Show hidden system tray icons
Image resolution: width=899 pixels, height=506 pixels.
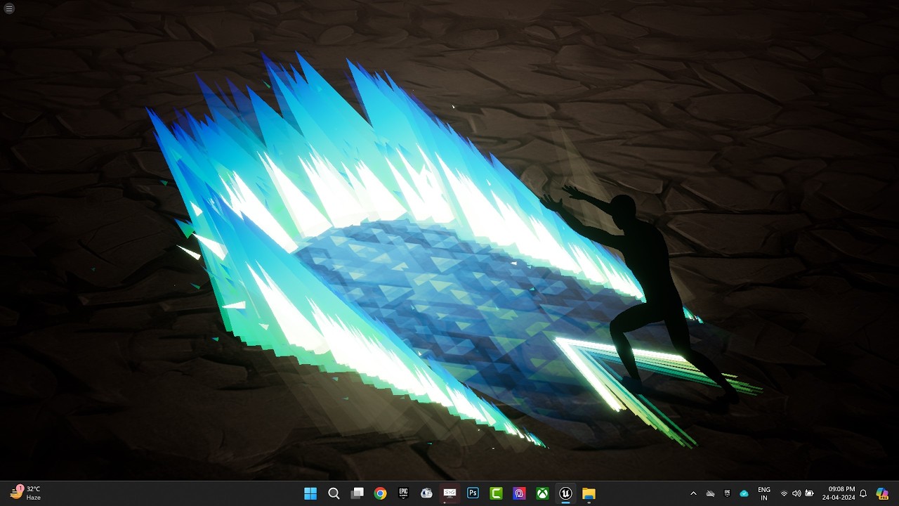click(x=693, y=493)
